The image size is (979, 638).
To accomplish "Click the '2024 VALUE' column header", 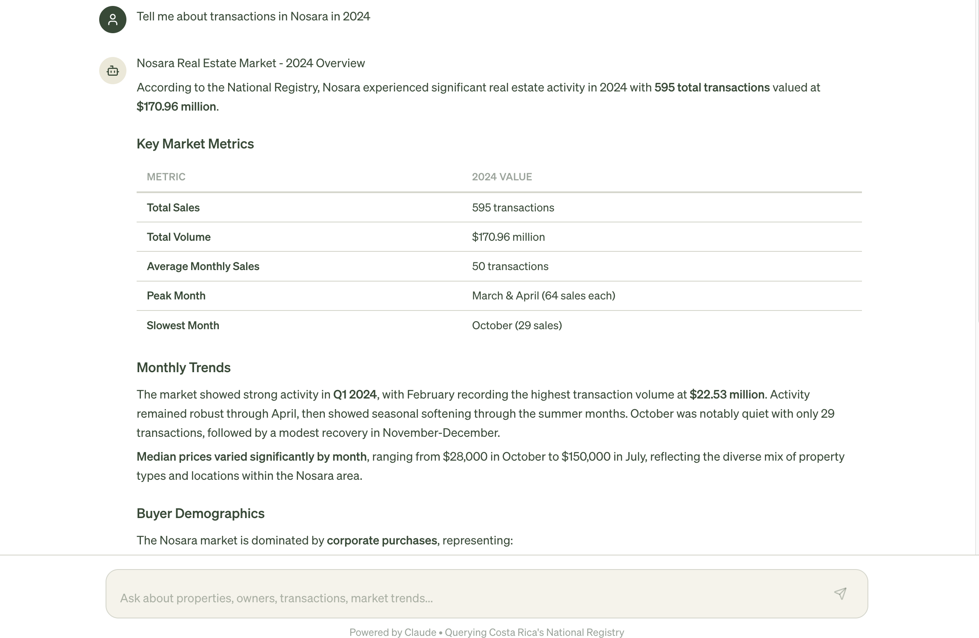I will 502,177.
